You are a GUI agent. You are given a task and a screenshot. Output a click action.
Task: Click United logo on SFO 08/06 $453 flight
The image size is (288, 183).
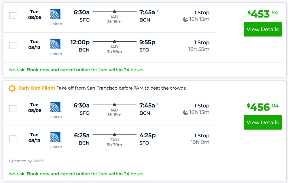(56, 14)
